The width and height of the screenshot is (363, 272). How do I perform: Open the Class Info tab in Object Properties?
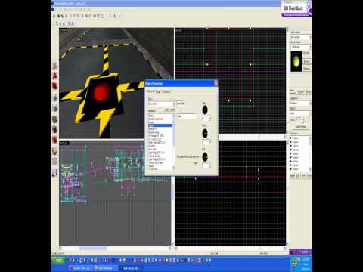point(150,91)
